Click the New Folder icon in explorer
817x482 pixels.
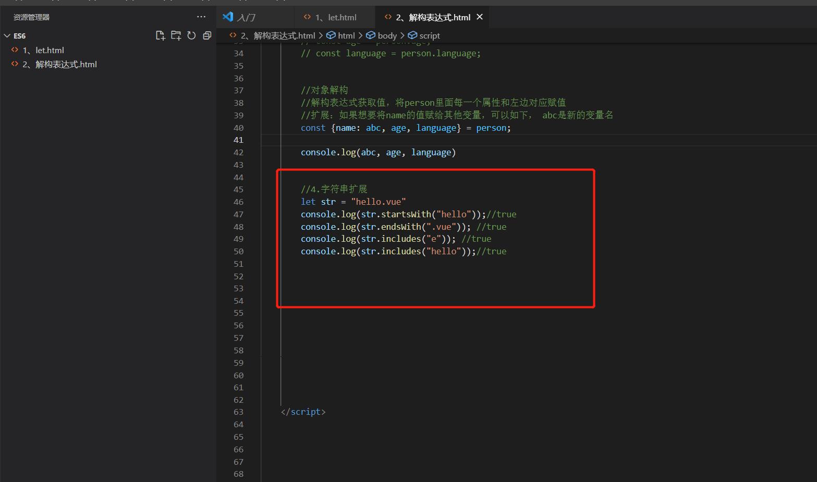176,35
